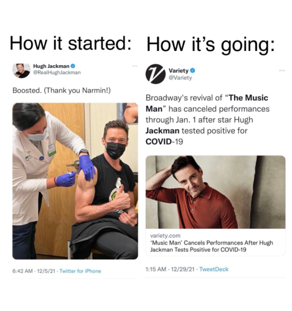Open the three-dot menu on the left tweet
This screenshot has width=292, height=311.
pyautogui.click(x=135, y=66)
